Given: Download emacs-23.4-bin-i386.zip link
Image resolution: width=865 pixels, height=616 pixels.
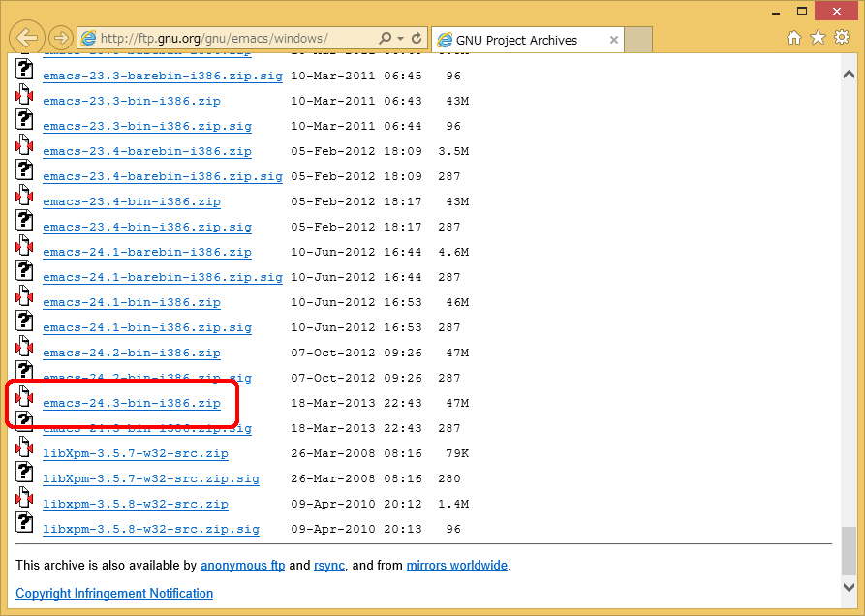Looking at the screenshot, I should click(x=132, y=201).
